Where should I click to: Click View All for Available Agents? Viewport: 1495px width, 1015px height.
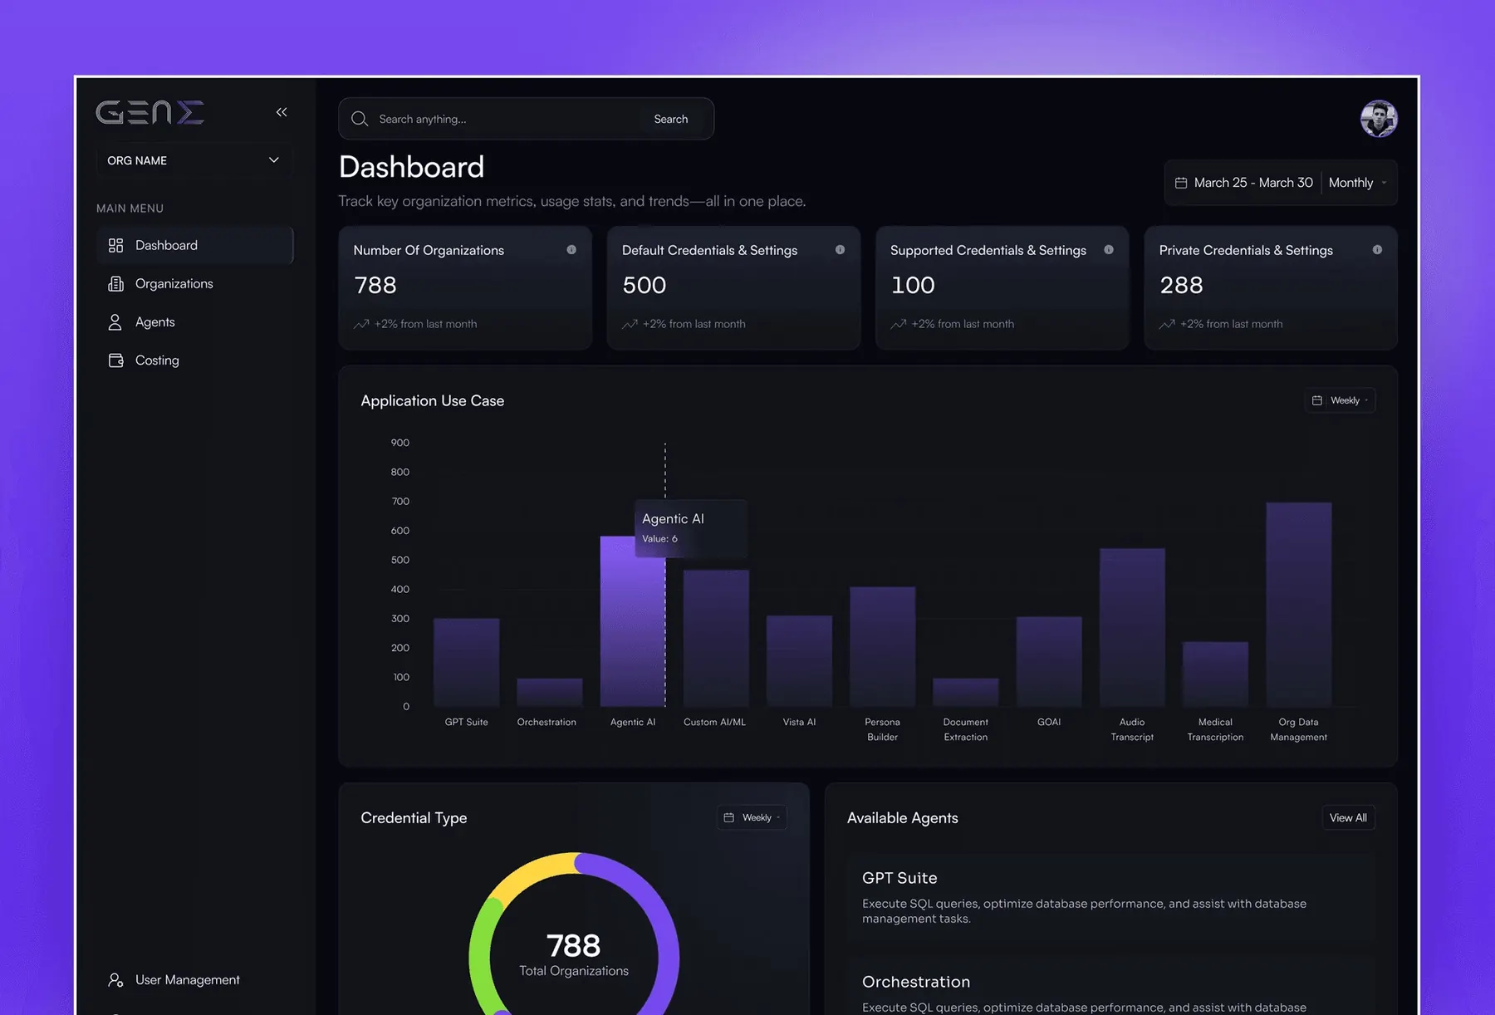coord(1348,817)
